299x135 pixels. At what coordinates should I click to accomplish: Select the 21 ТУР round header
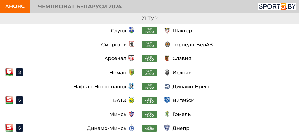point(149,18)
